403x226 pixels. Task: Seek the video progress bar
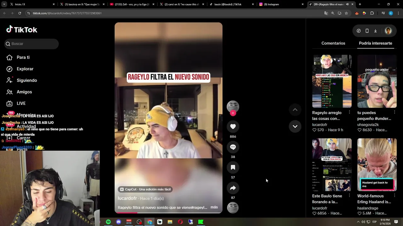(168, 213)
